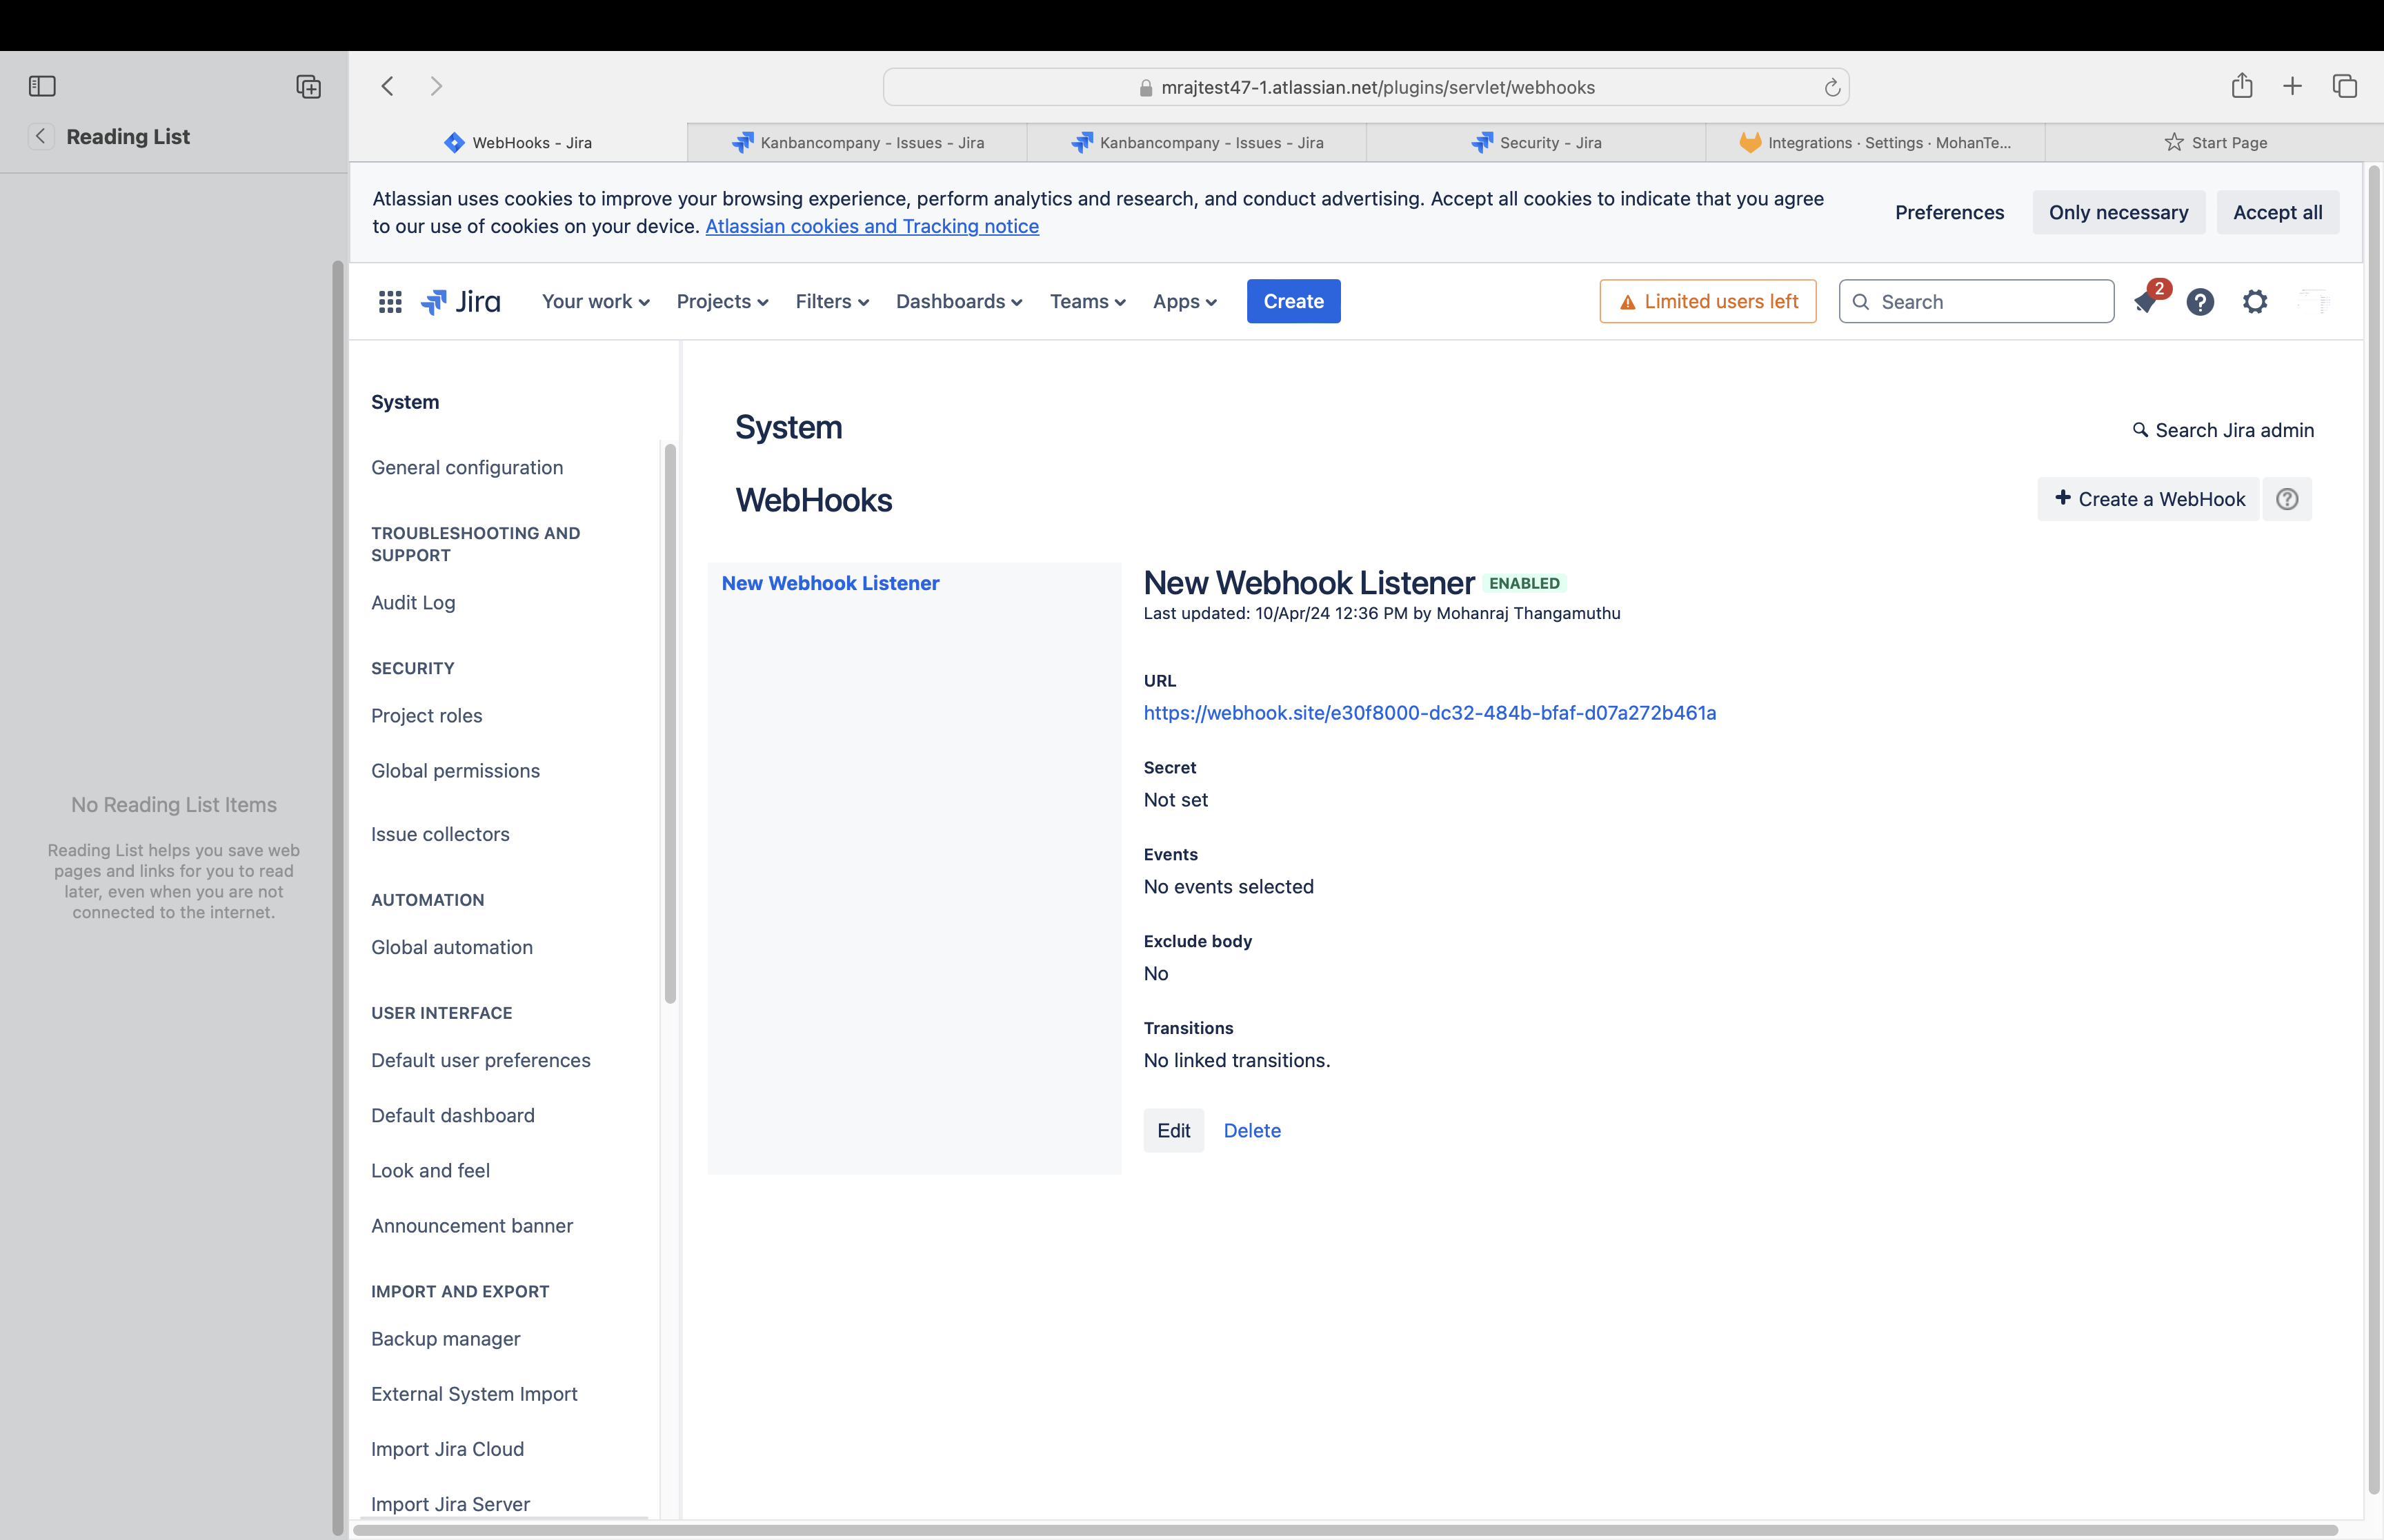This screenshot has height=1540, width=2384.
Task: Open Jira settings via the gear icon
Action: [x=2254, y=301]
